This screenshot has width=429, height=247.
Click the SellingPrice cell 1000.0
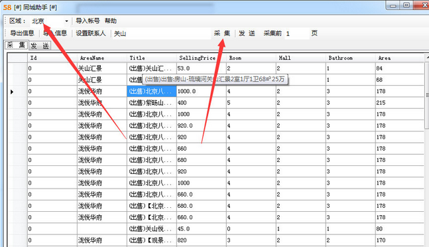coord(202,92)
